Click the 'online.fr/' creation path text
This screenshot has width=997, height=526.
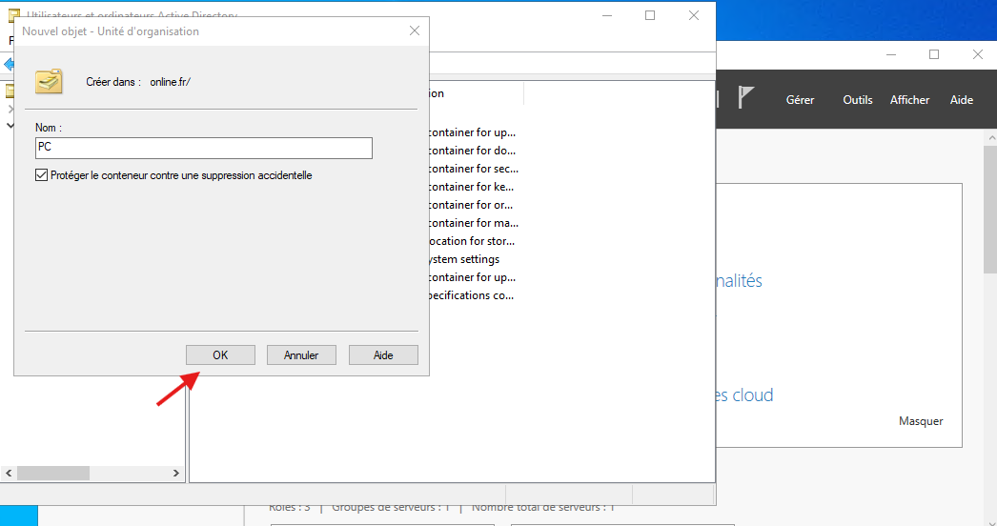(x=171, y=82)
